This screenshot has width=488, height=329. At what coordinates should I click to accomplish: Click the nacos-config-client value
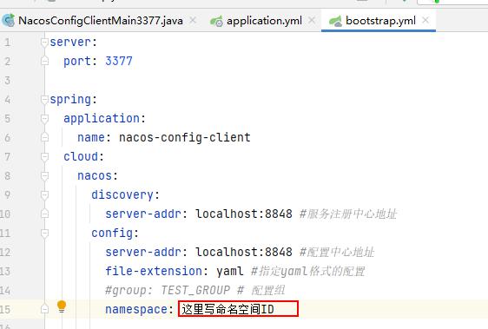coord(185,137)
